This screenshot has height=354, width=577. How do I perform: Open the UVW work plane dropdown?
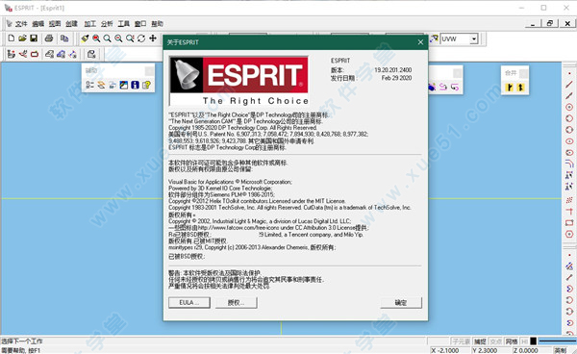[474, 38]
